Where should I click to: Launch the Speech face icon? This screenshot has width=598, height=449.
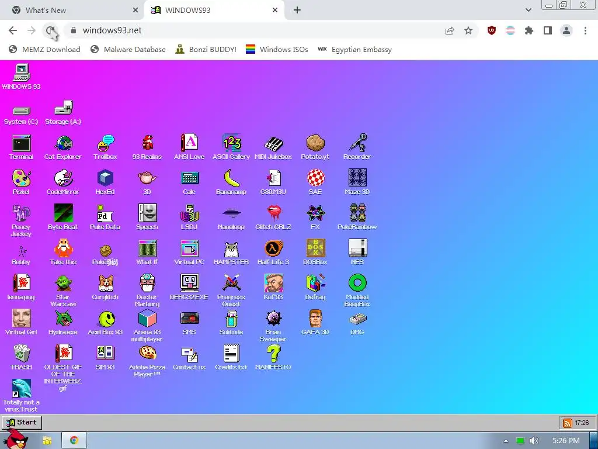coord(147,217)
